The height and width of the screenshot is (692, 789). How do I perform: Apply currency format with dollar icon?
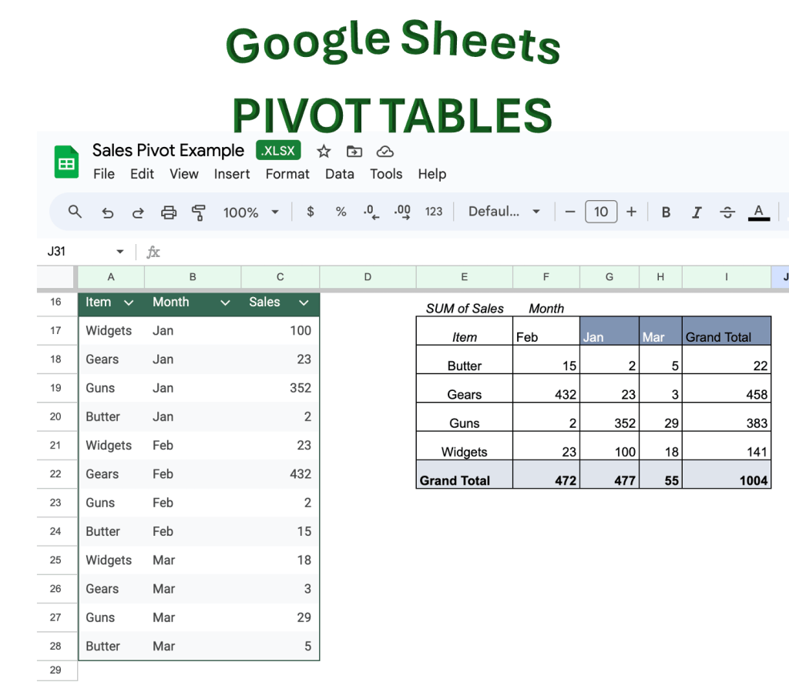point(311,212)
